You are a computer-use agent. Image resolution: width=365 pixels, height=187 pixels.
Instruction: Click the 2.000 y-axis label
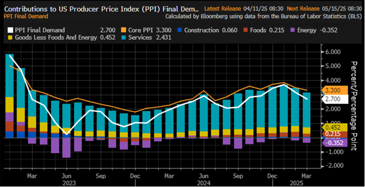pos(333,109)
